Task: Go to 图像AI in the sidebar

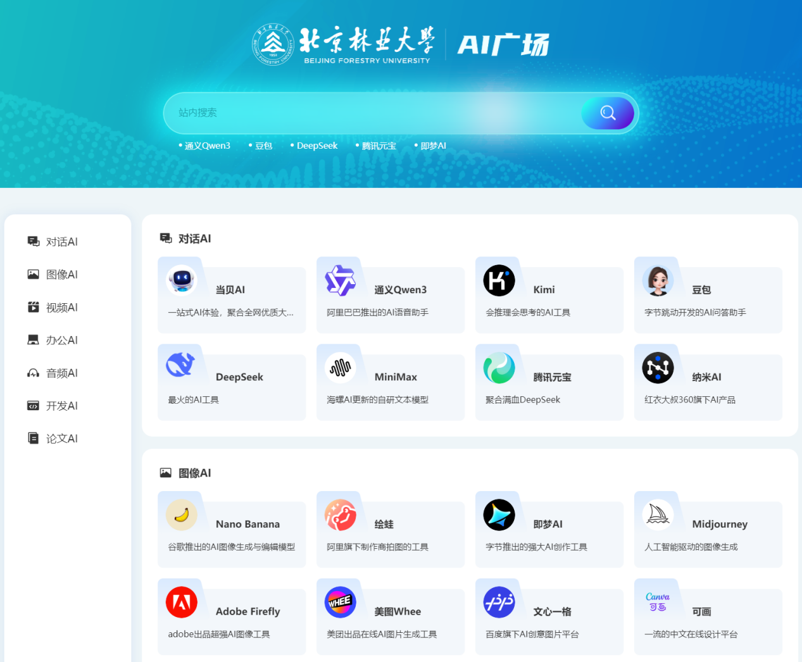Action: (x=62, y=275)
